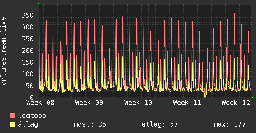256x133 pixels.
Task: Click the green arrow atop the y-axis
Action: [x=39, y=3]
